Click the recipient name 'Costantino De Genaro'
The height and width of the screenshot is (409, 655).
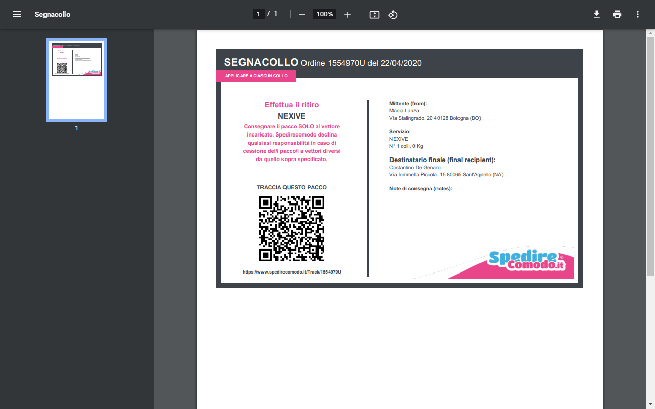[x=415, y=168]
